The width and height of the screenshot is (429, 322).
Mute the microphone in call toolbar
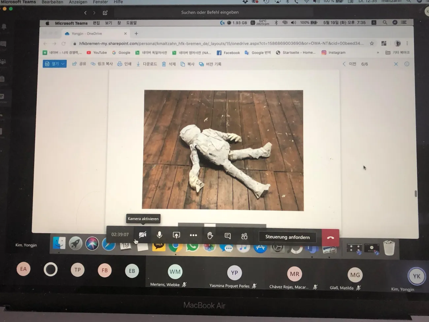[159, 235]
